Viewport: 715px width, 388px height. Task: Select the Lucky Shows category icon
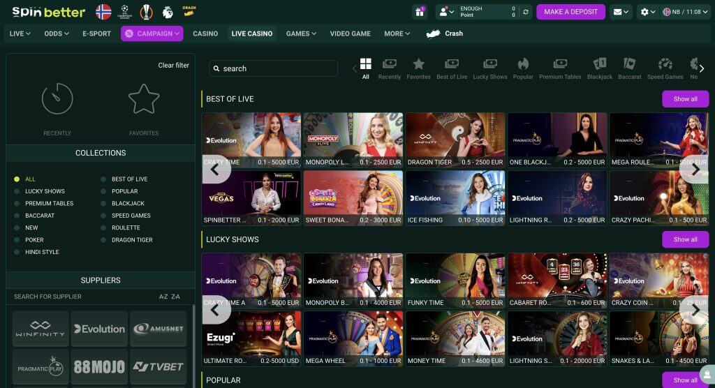tap(489, 68)
